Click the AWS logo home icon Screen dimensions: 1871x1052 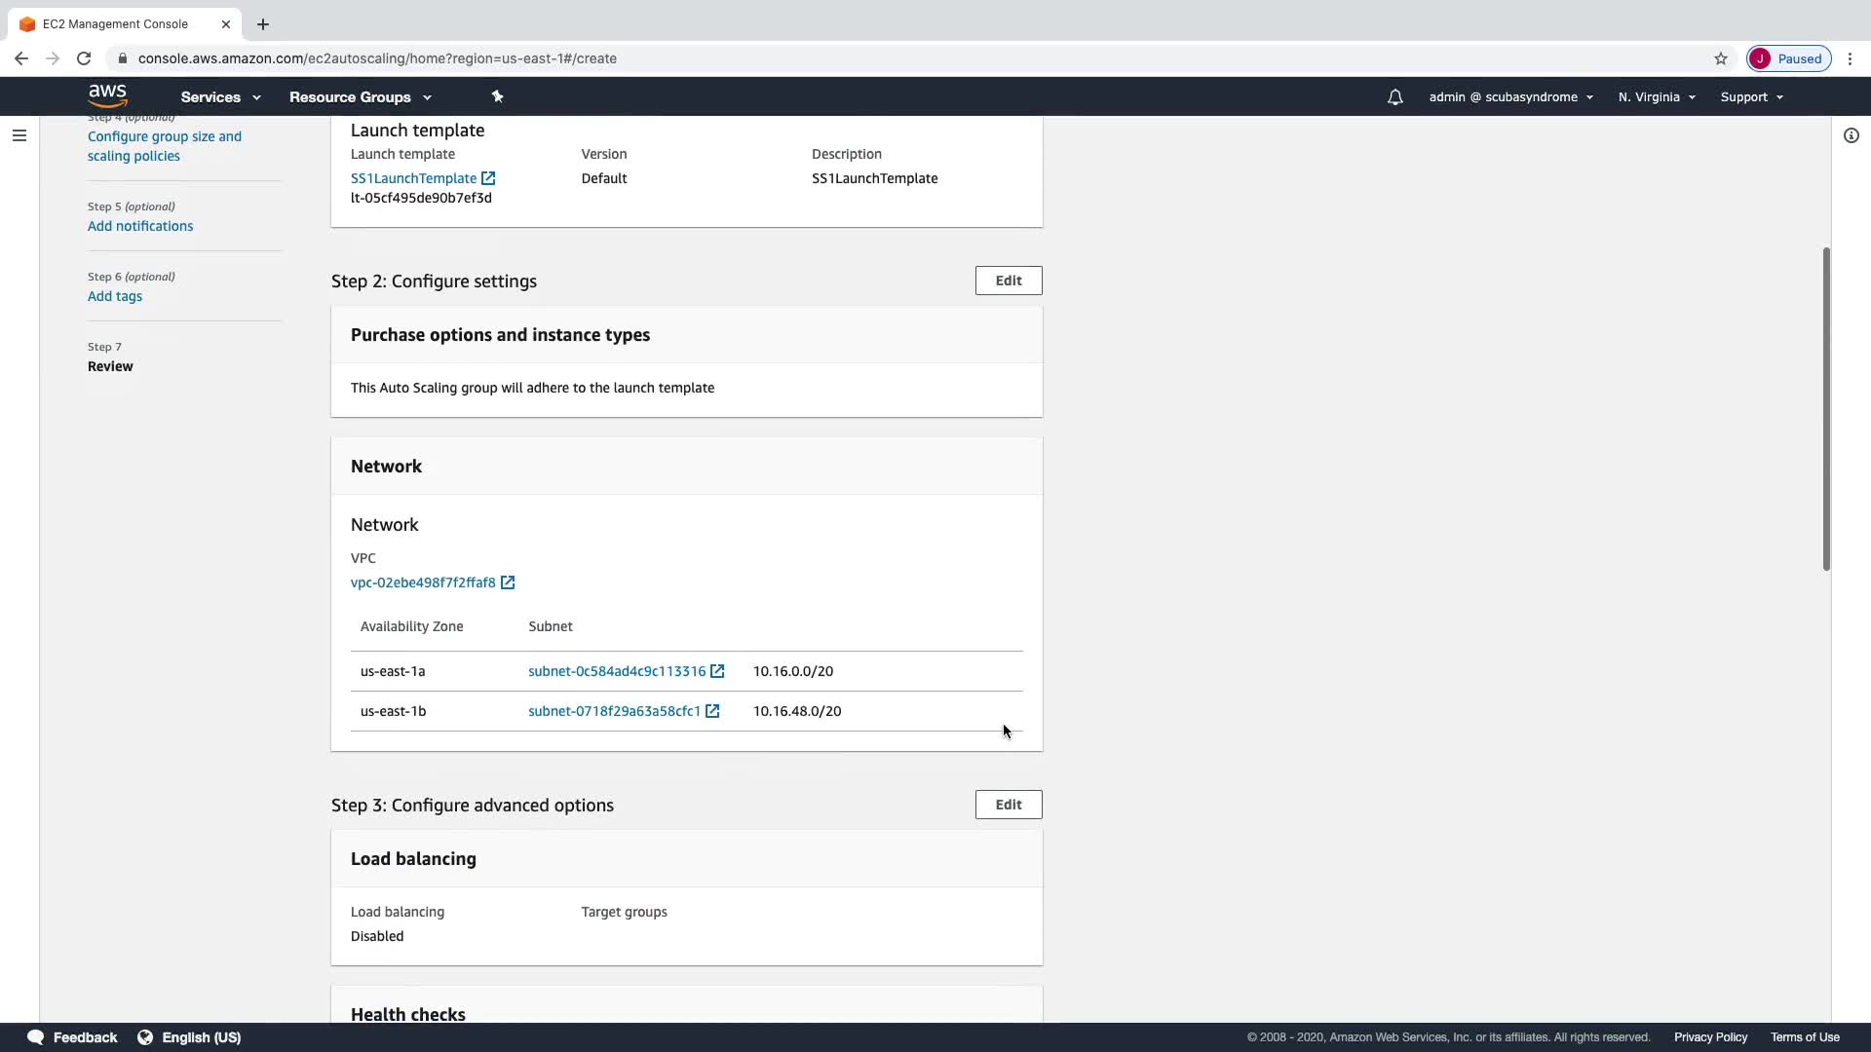107,95
